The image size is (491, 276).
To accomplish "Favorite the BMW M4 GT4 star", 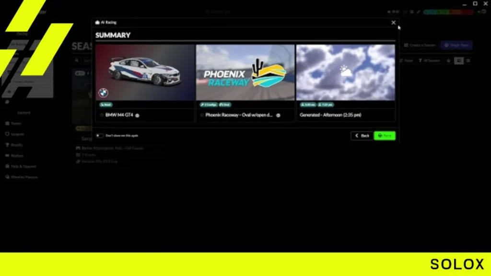I will 102,115.
